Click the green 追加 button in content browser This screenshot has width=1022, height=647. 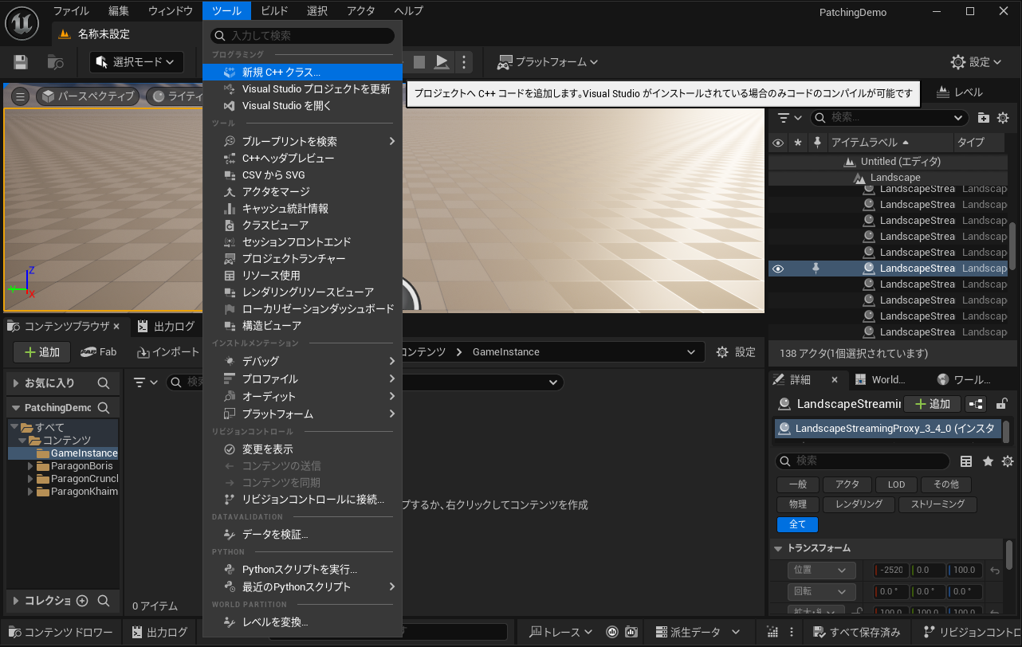[x=42, y=352]
